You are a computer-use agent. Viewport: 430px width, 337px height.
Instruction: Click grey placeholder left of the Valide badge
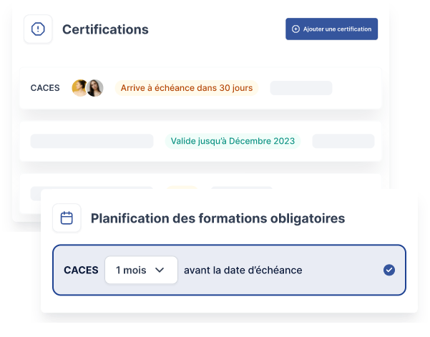click(x=92, y=141)
